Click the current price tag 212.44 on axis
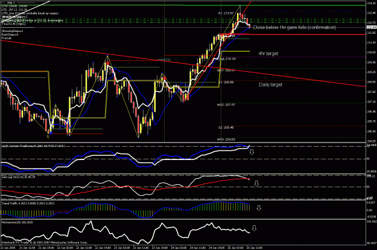 click(x=371, y=27)
